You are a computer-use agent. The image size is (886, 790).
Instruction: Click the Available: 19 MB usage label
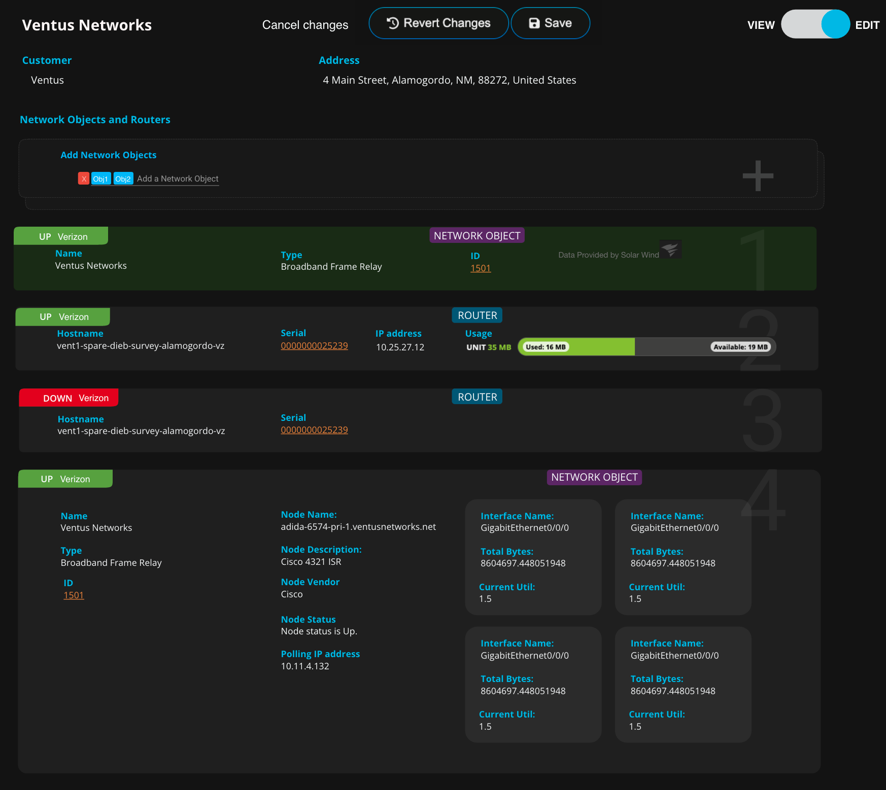[x=740, y=347]
